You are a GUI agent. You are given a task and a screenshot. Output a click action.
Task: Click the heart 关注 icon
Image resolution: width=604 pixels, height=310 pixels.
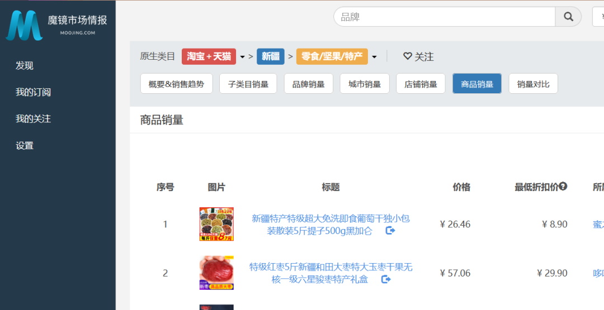tap(408, 56)
